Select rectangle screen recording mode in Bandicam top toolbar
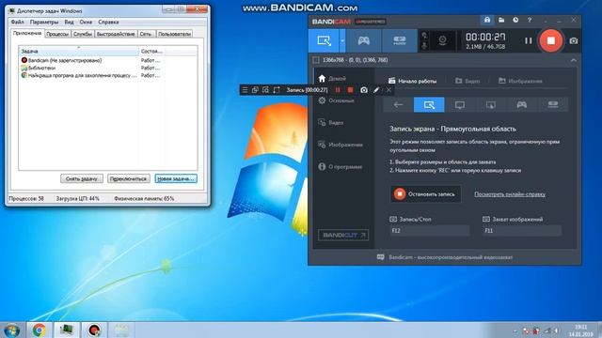The height and width of the screenshot is (338, 602). (324, 40)
